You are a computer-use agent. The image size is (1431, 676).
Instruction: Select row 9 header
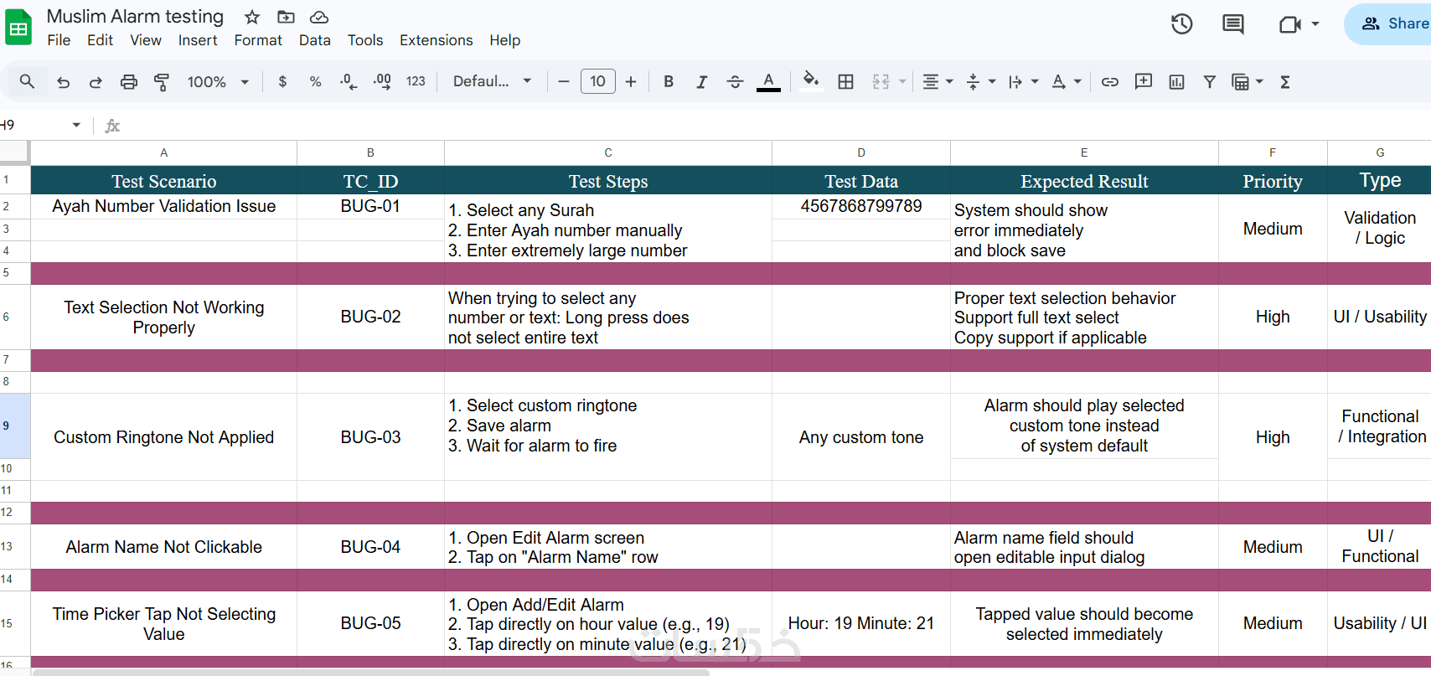click(14, 426)
